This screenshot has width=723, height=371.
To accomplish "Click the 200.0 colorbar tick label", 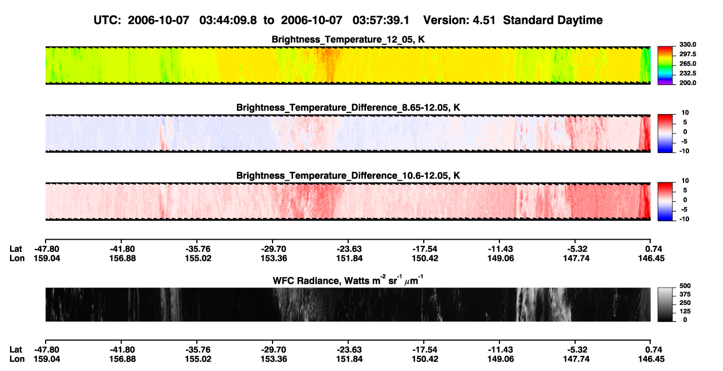I will 687,82.
